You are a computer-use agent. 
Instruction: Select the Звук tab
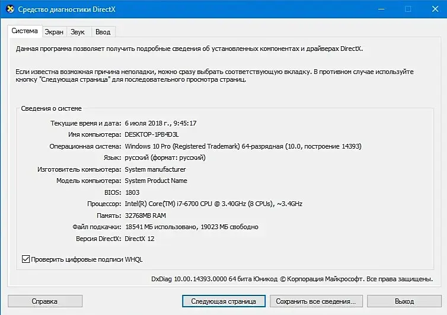click(x=77, y=32)
